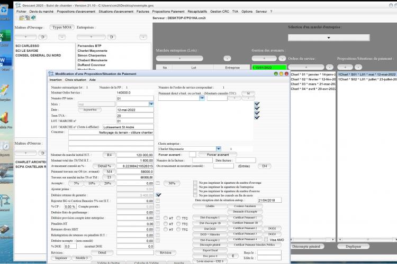The width and height of the screenshot is (397, 264).
Task: Click the horizontal scrollbar under Ordres de service list
Action: 313,239
